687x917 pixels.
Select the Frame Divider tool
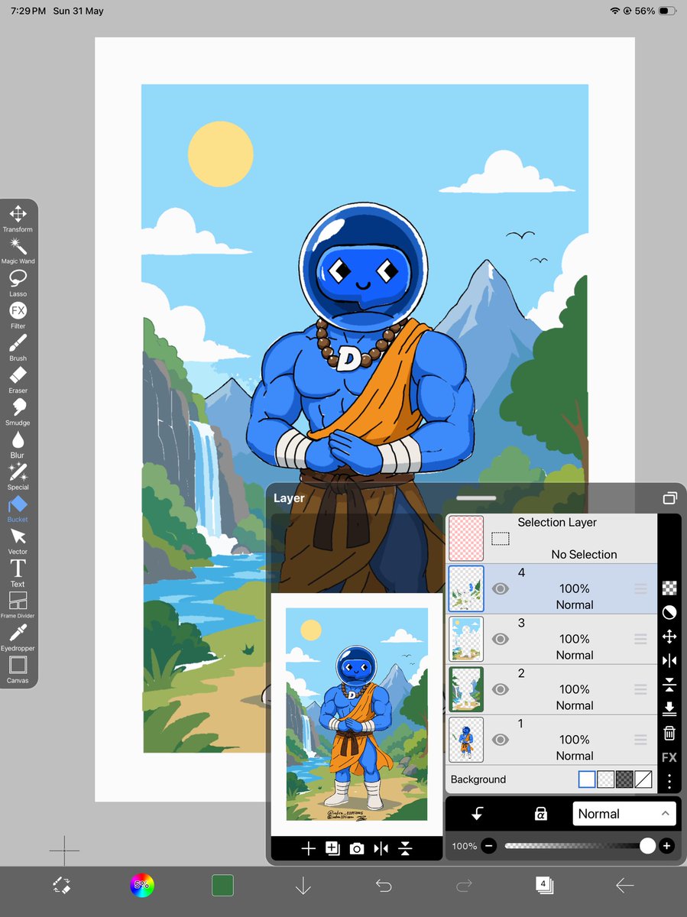pyautogui.click(x=18, y=604)
